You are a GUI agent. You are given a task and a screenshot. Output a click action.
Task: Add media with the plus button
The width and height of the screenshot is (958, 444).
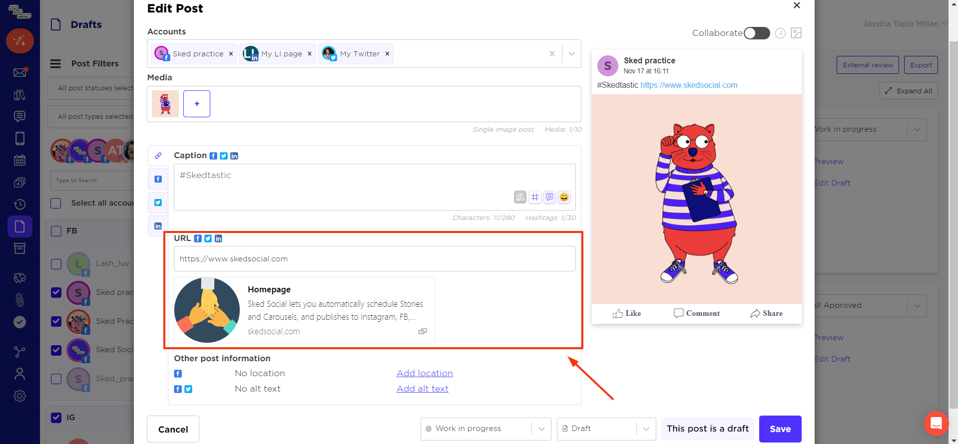click(x=197, y=104)
